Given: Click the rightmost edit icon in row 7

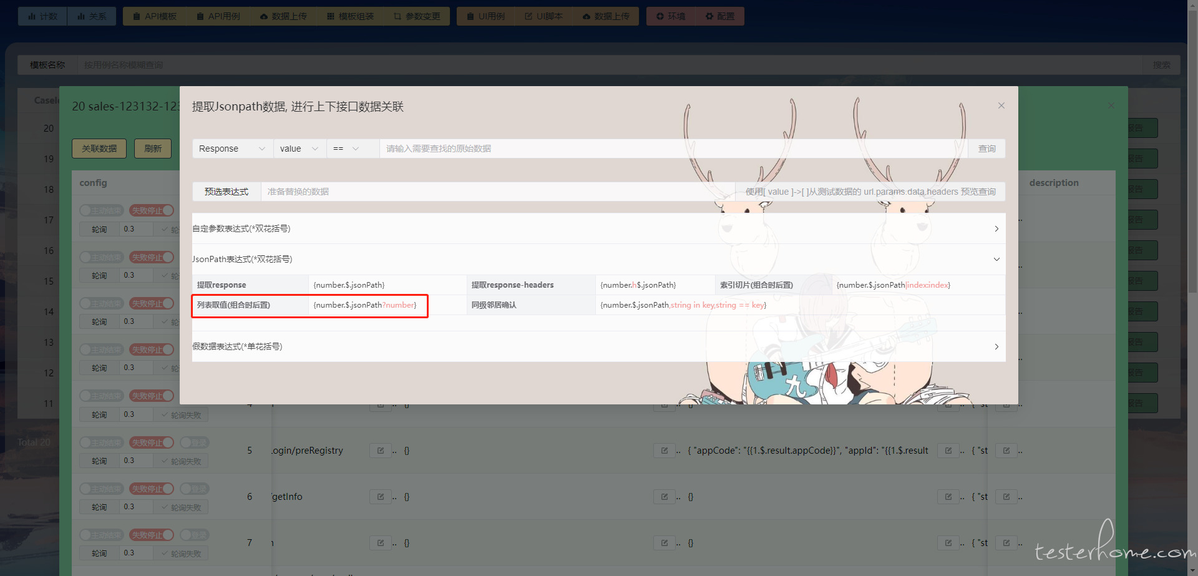Looking at the screenshot, I should coord(1006,543).
